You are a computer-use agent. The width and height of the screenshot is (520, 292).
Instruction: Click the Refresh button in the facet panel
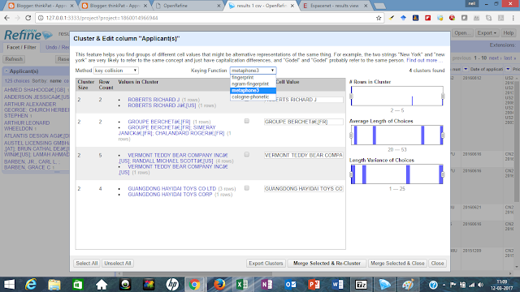coord(14,59)
